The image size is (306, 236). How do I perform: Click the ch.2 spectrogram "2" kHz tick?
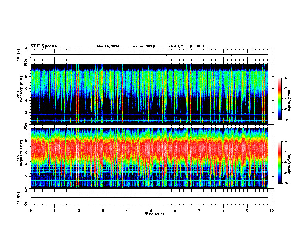click(x=27, y=176)
